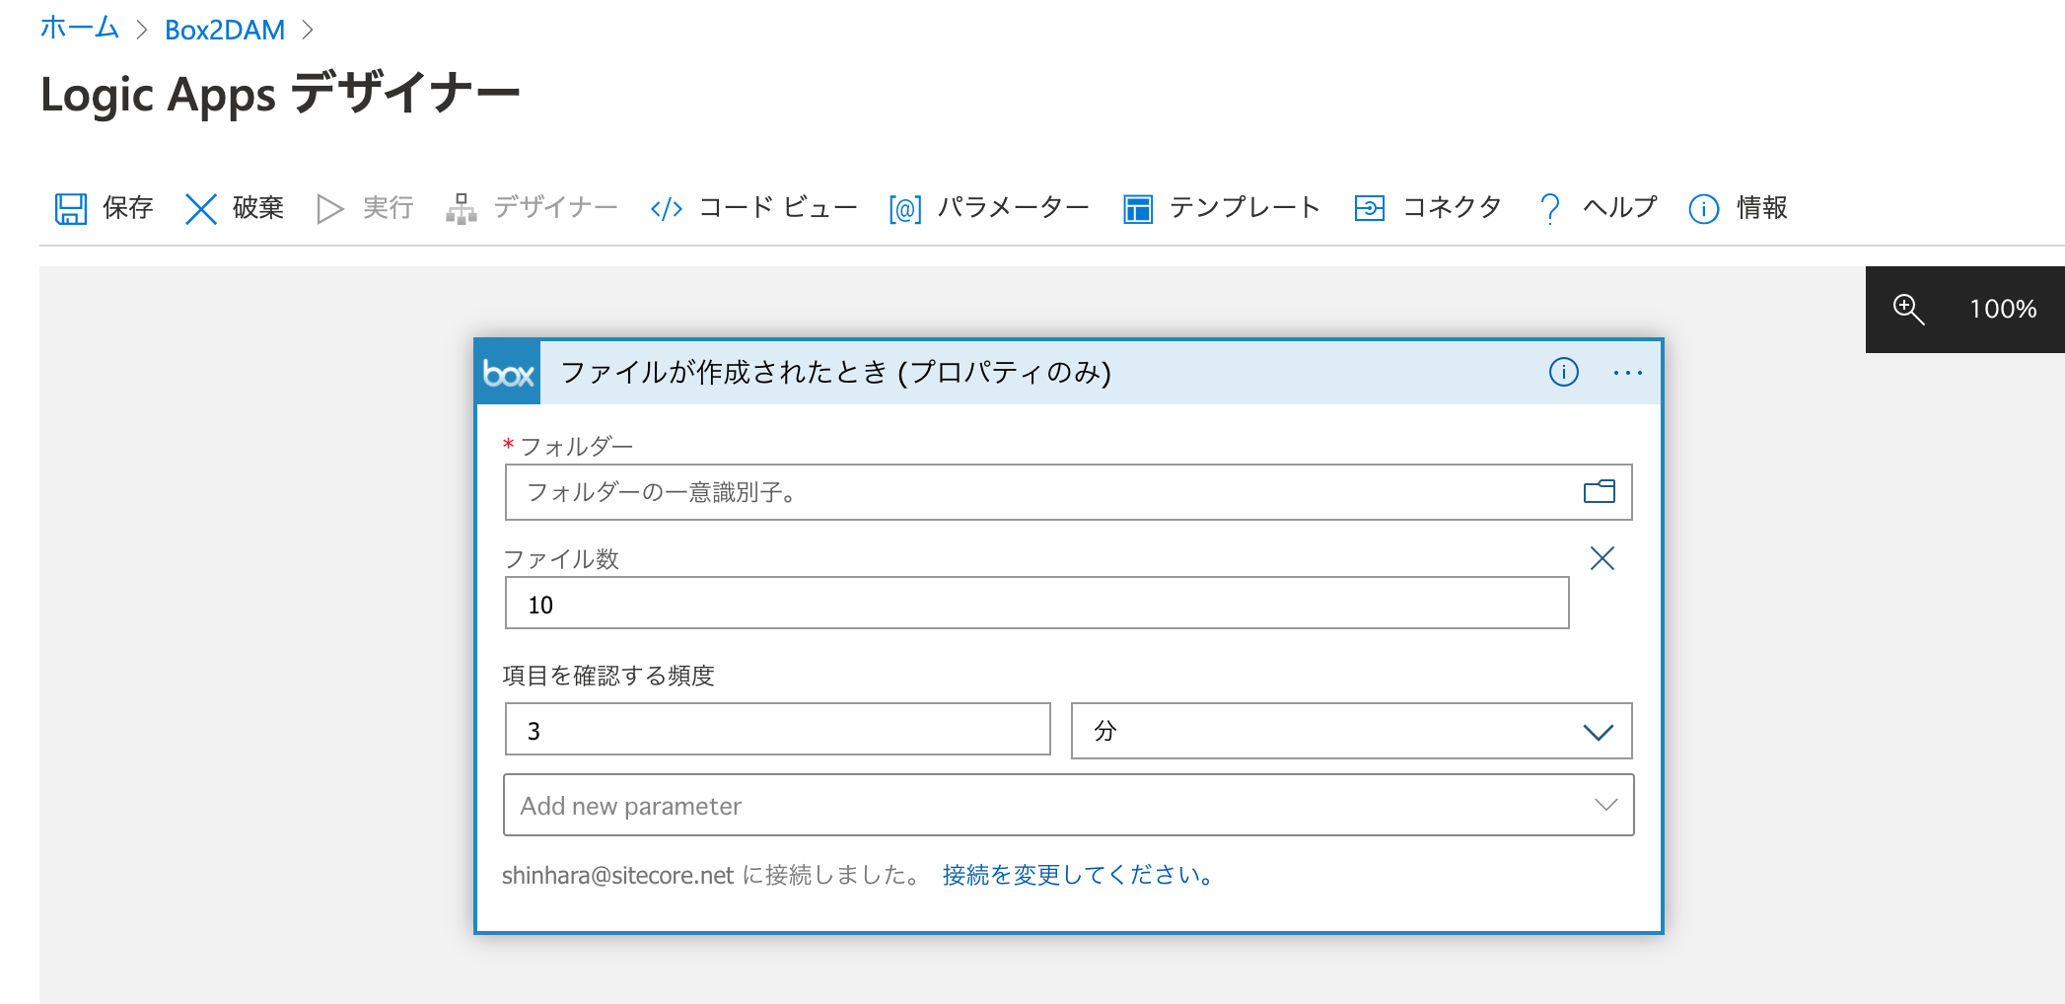The height and width of the screenshot is (1004, 2065).
Task: Click the Info (情報) circle icon in toolbar
Action: click(x=1704, y=209)
